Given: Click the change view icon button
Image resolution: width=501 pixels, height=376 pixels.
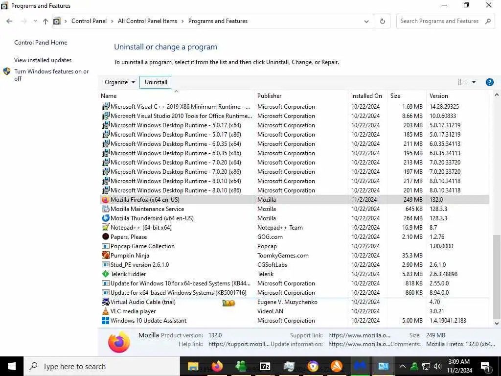Looking at the screenshot, I should pos(462,82).
